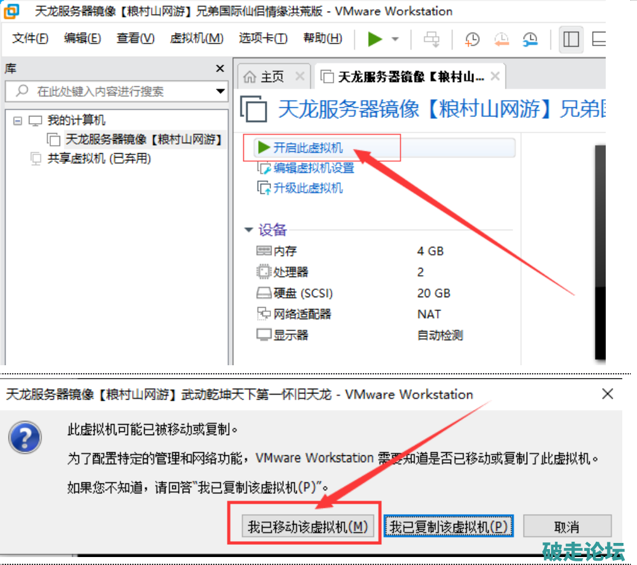This screenshot has width=637, height=565.
Task: Click the send Ctrl+Alt+Del toolbar icon
Action: pyautogui.click(x=432, y=39)
